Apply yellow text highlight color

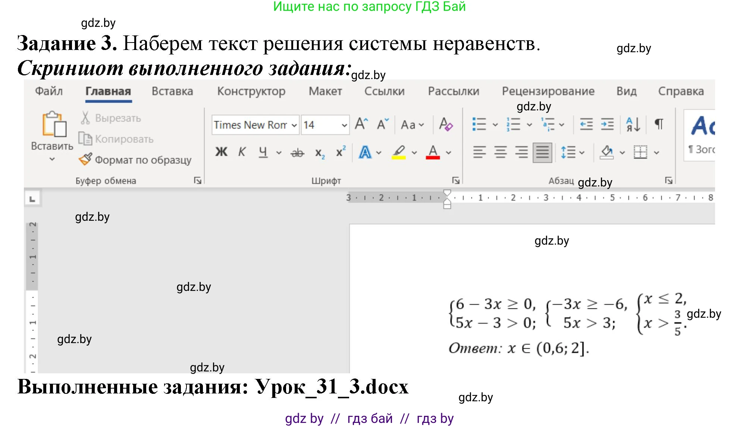(399, 152)
